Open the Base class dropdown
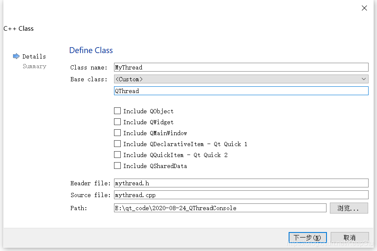The width and height of the screenshot is (377, 251). [241, 79]
